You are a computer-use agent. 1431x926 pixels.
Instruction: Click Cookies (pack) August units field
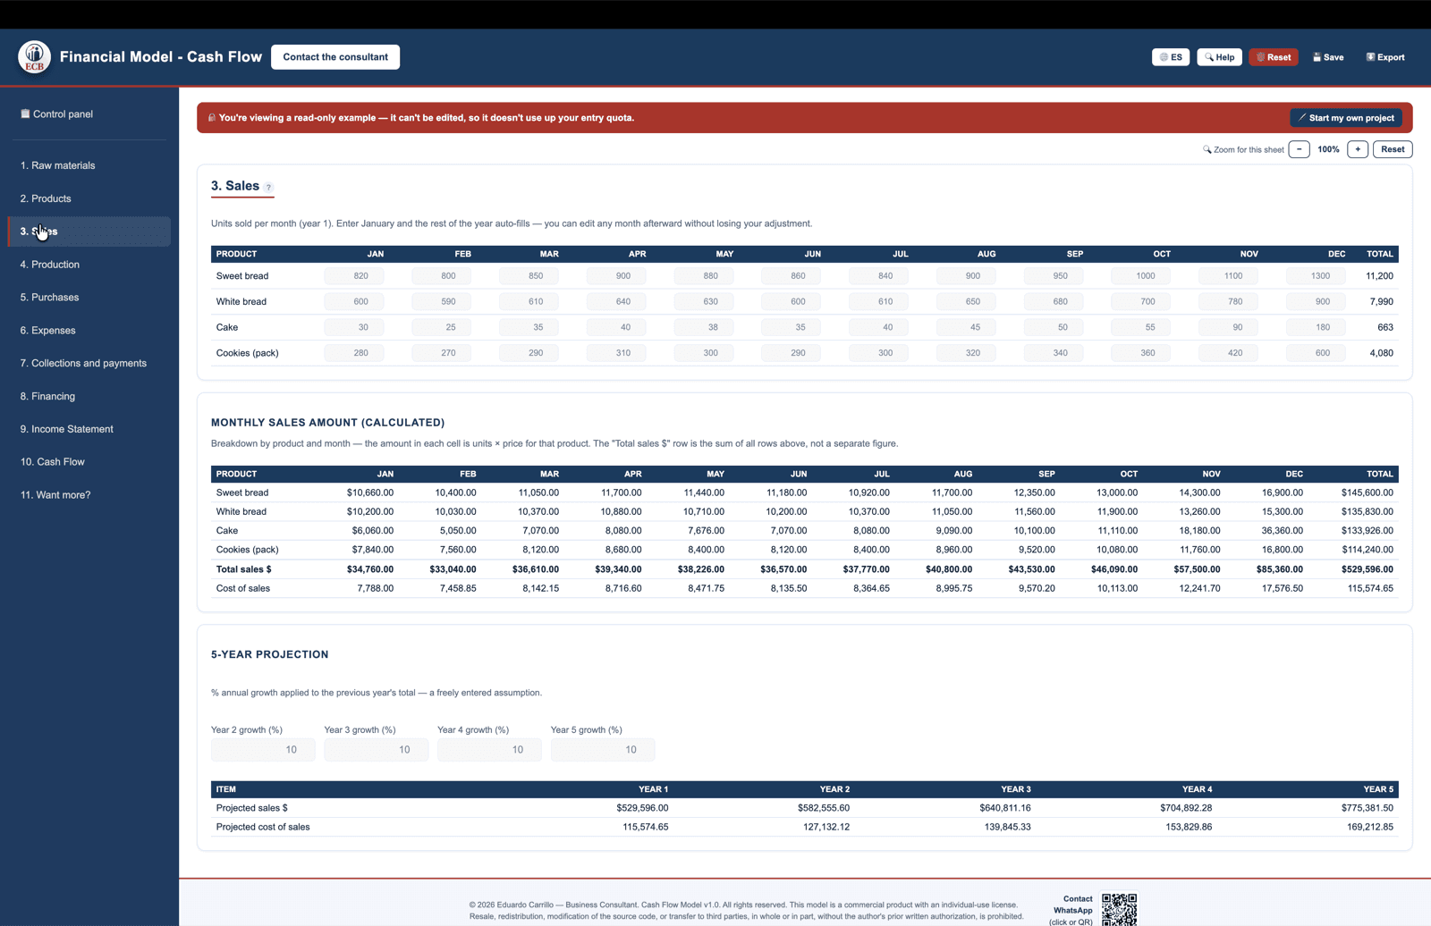tap(966, 353)
